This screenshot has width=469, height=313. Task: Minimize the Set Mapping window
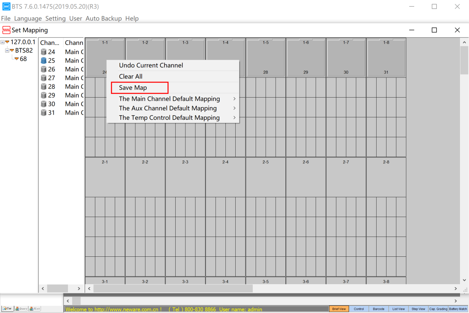point(412,30)
